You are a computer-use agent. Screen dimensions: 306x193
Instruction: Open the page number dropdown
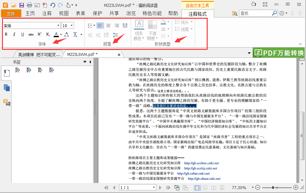click(154, 188)
